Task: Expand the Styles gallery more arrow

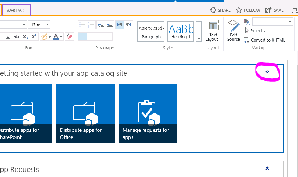Action: pos(199,39)
